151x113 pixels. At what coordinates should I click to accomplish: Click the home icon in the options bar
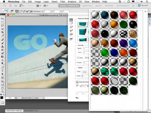coord(12,11)
